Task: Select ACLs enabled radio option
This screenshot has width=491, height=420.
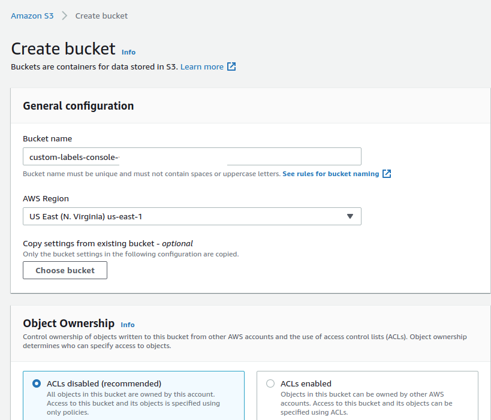Action: (x=270, y=383)
